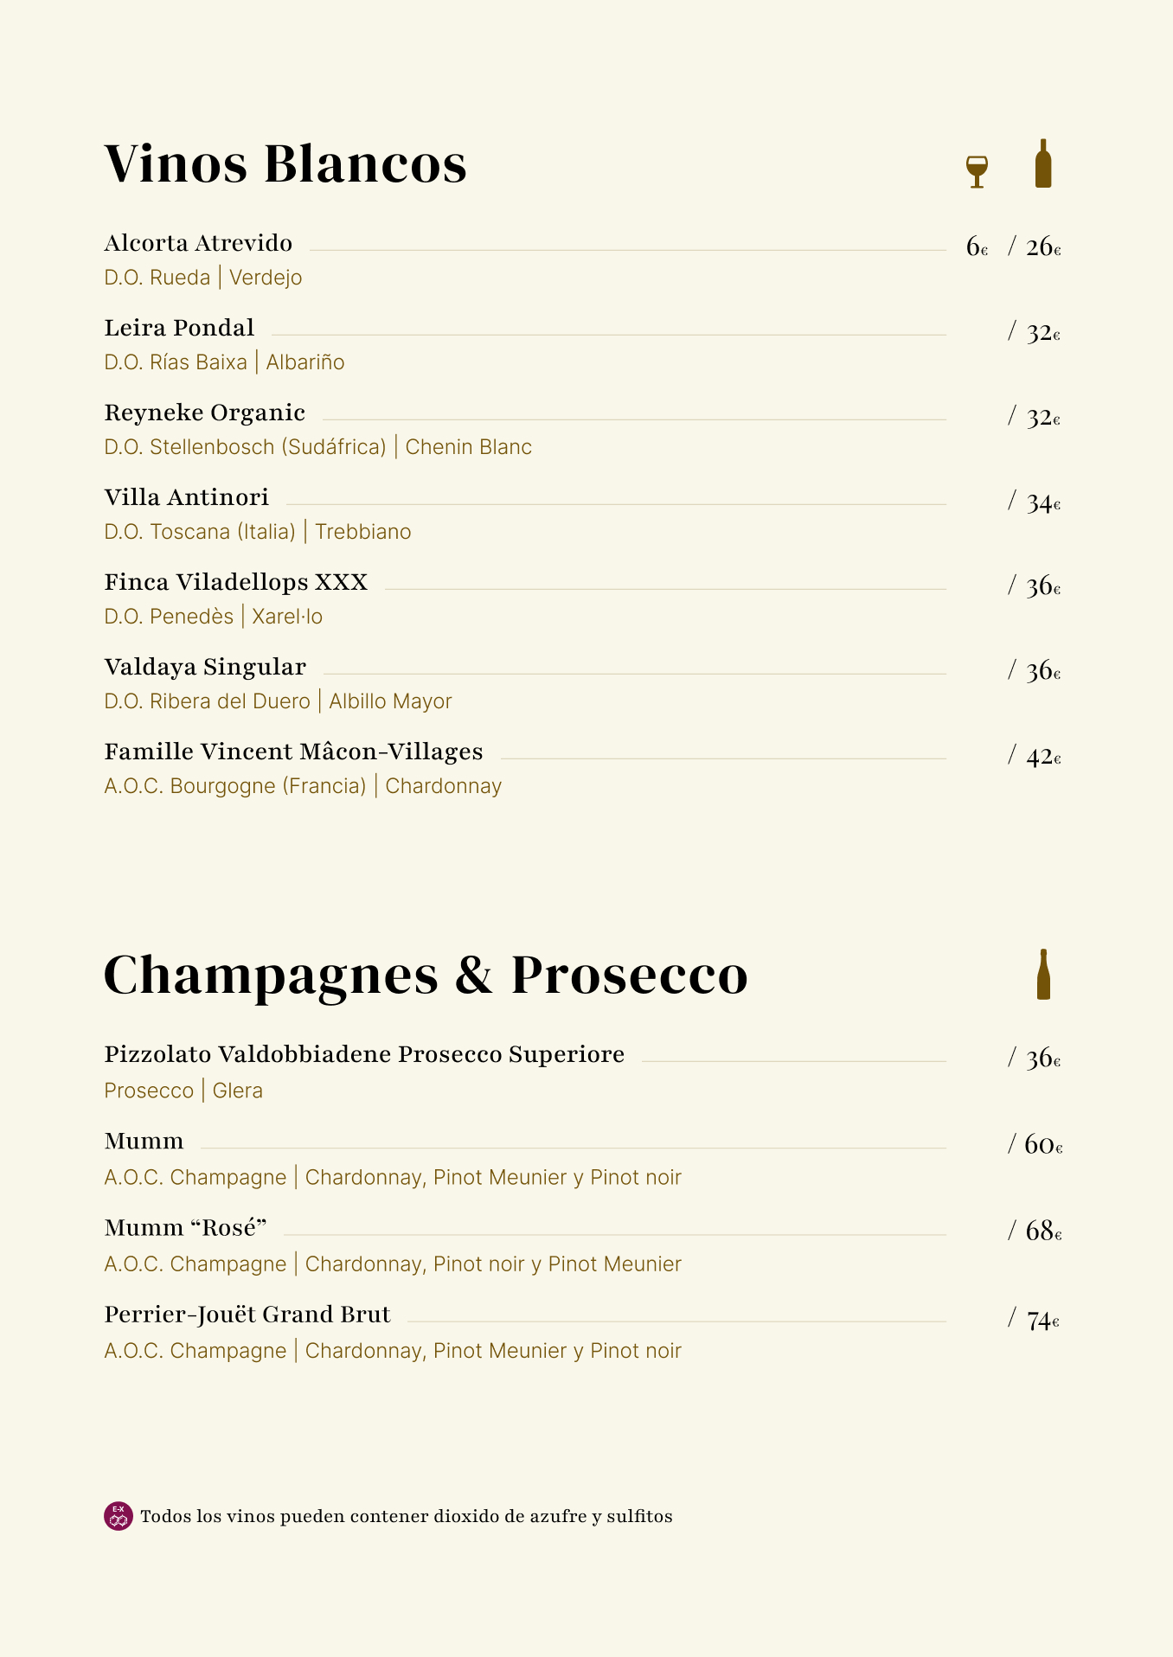
Task: Click the 42€ price for Mâcon-Villages
Action: tap(1042, 757)
